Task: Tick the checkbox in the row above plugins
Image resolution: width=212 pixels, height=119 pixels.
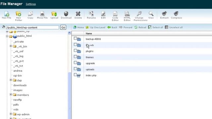Action: point(75,44)
